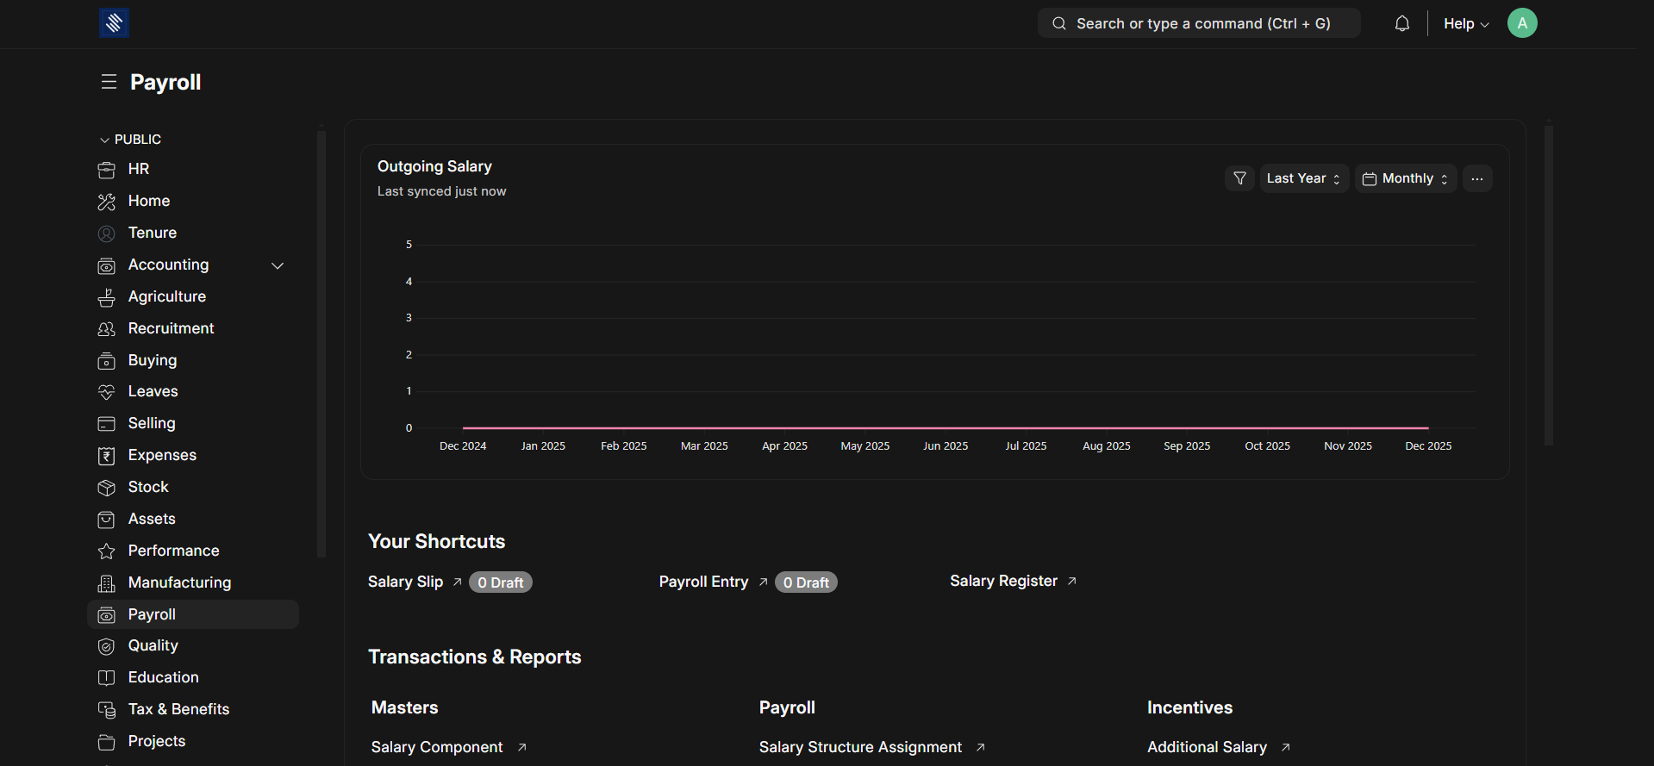The width and height of the screenshot is (1654, 766).
Task: Select the Payroll item in the sidebar
Action: [x=152, y=614]
